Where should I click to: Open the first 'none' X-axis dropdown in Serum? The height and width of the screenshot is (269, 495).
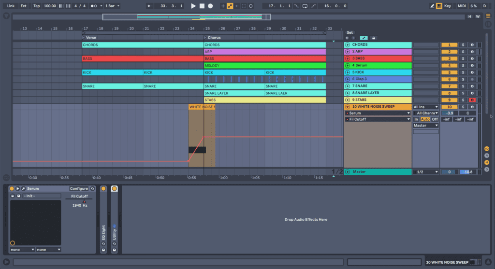(x=22, y=250)
